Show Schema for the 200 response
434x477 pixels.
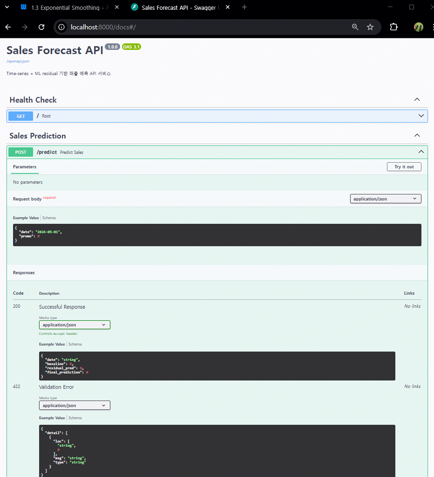(75, 344)
